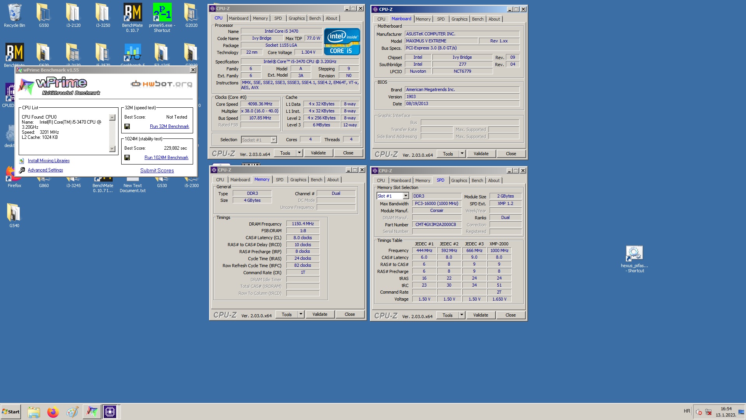
Task: Switch to Mainboard tab in CPU window
Action: click(238, 18)
